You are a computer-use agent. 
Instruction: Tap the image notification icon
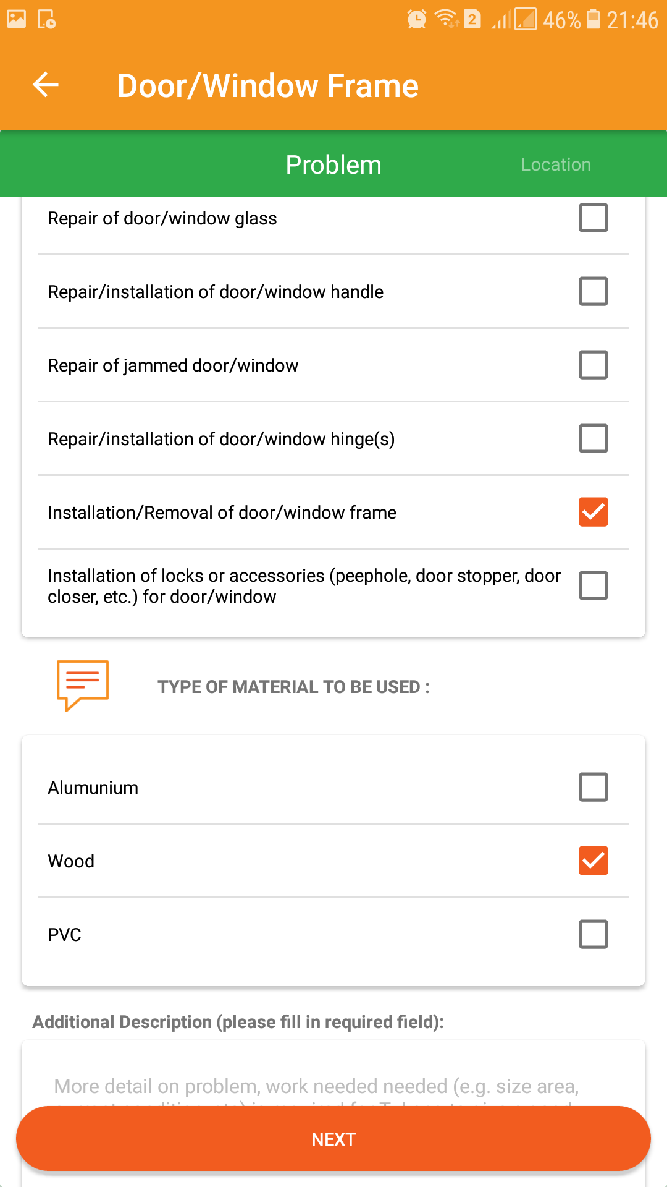(17, 20)
